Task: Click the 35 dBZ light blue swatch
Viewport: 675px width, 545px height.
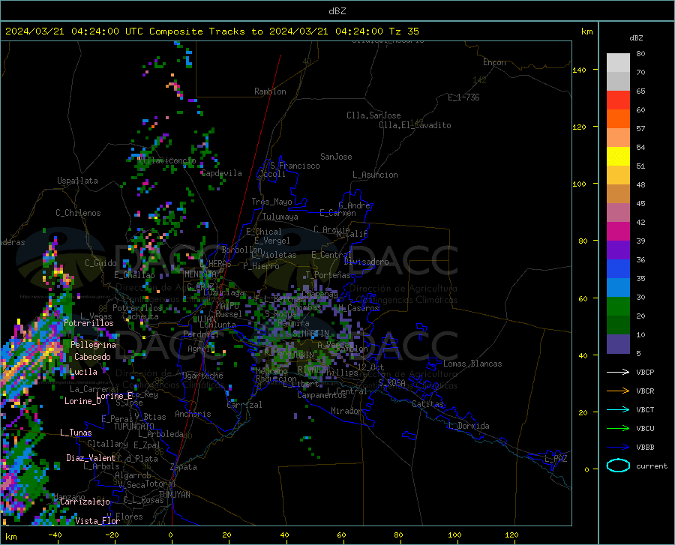Action: 618,288
